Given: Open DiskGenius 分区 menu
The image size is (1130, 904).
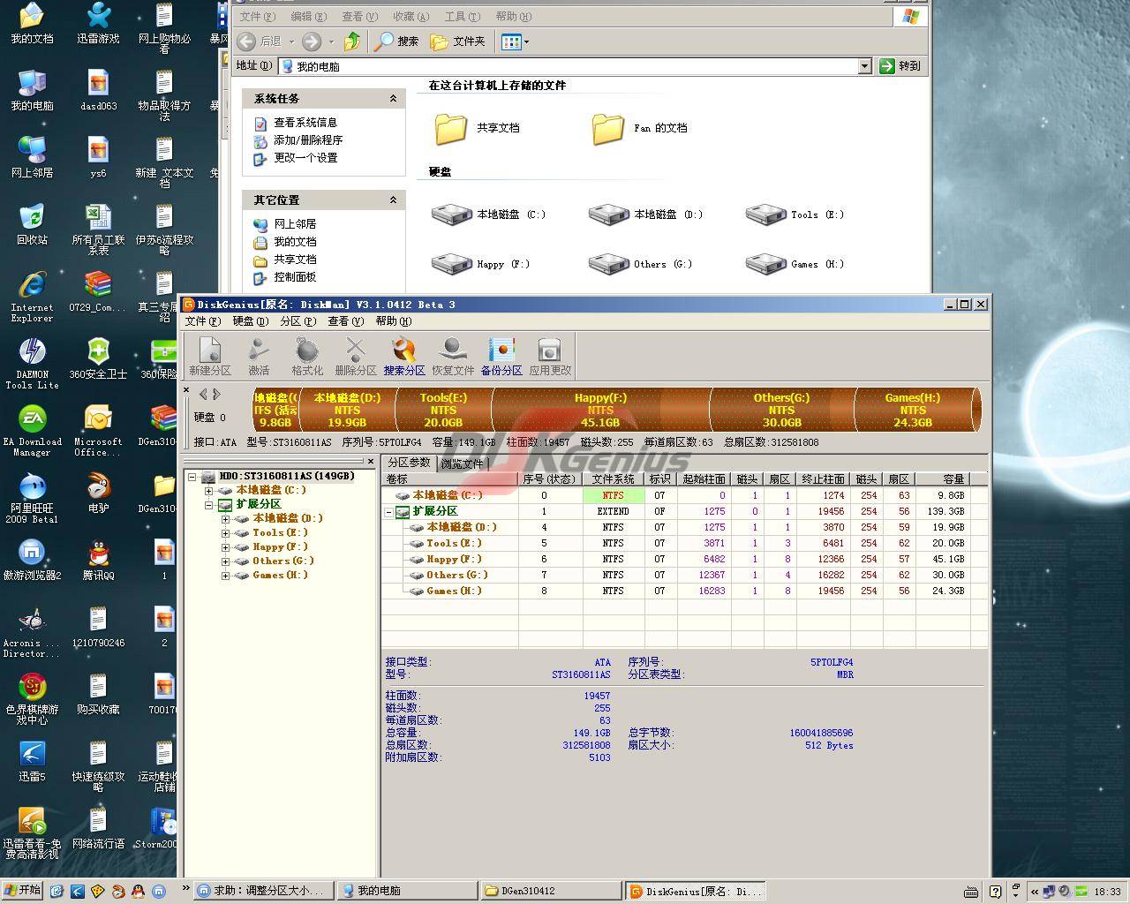Looking at the screenshot, I should click(x=298, y=321).
